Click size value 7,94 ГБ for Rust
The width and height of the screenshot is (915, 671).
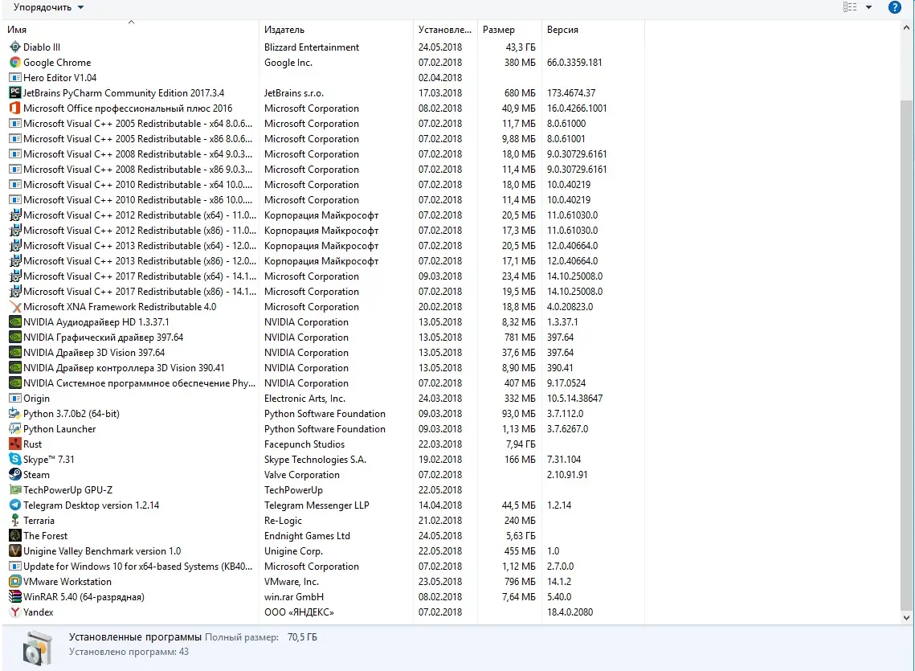[521, 444]
